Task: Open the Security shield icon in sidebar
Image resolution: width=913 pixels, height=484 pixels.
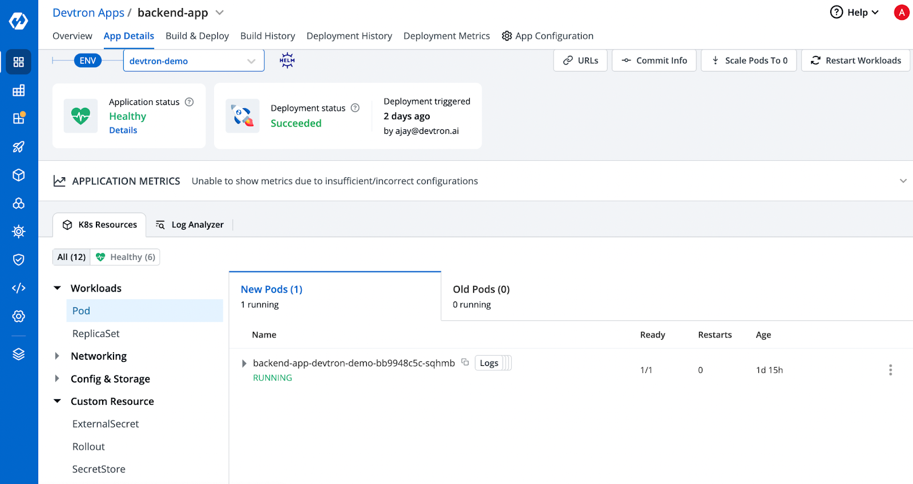Action: [x=18, y=260]
